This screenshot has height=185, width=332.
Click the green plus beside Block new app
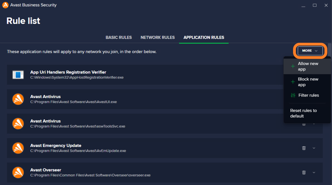[293, 82]
